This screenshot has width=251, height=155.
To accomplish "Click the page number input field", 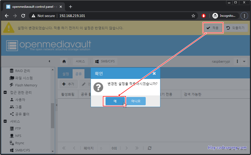I will [103, 148].
